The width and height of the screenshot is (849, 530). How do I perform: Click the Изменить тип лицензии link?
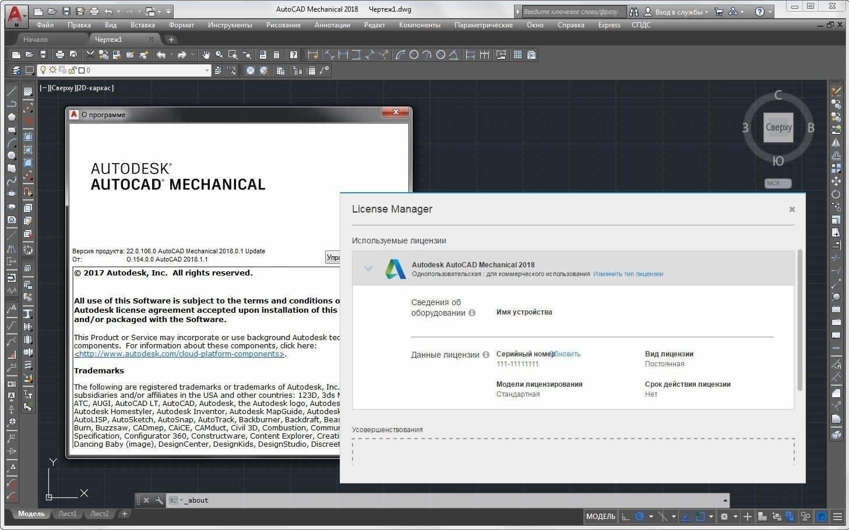[628, 274]
